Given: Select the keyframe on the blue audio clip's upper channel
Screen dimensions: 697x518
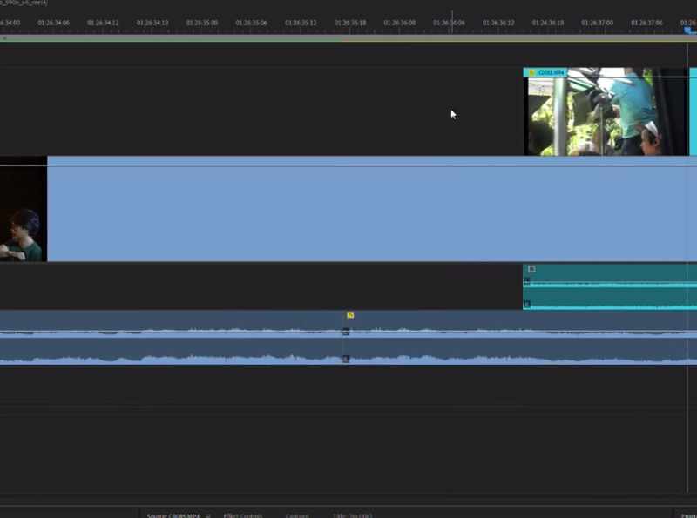Looking at the screenshot, I should click(x=345, y=332).
